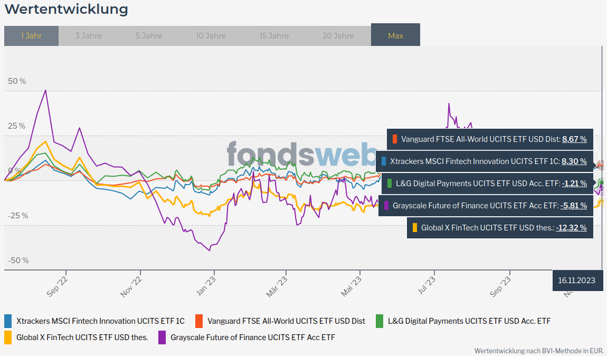Click orange Vanguard legend color square
Screen dimensions: 607x356
pyautogui.click(x=199, y=321)
